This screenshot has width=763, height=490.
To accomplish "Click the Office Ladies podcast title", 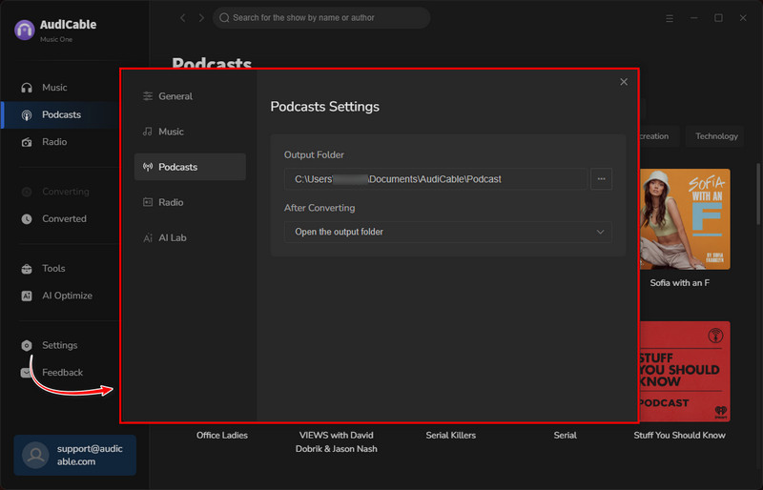I will (222, 436).
